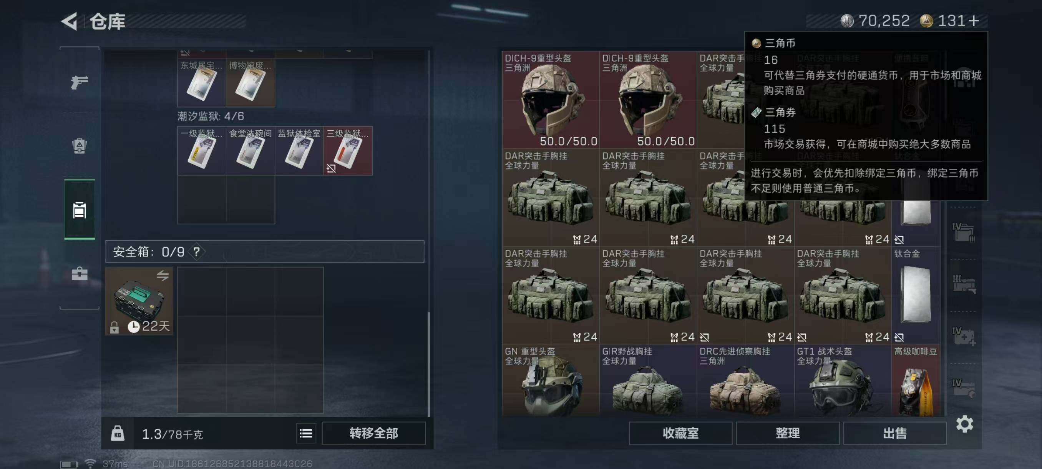Select the weapons tab pistol icon
1042x469 pixels.
tap(79, 82)
